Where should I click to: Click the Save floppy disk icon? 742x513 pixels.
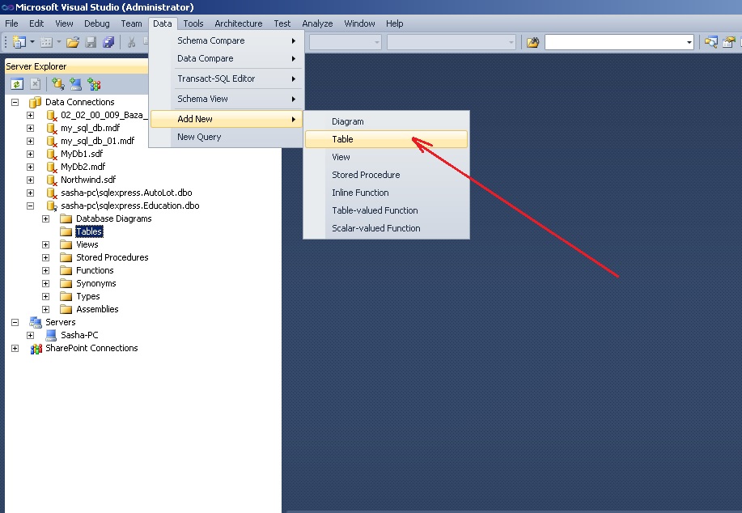[x=91, y=43]
